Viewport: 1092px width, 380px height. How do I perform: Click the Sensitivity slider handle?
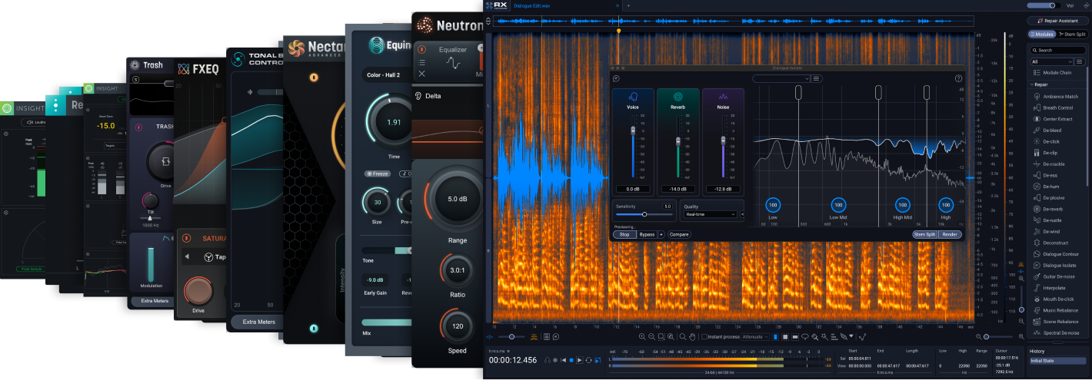(644, 214)
